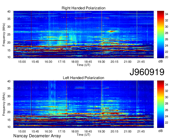The image size is (171, 139).
Task: Click the Left Handed Polarization spectrogram image
Action: [x=83, y=104]
